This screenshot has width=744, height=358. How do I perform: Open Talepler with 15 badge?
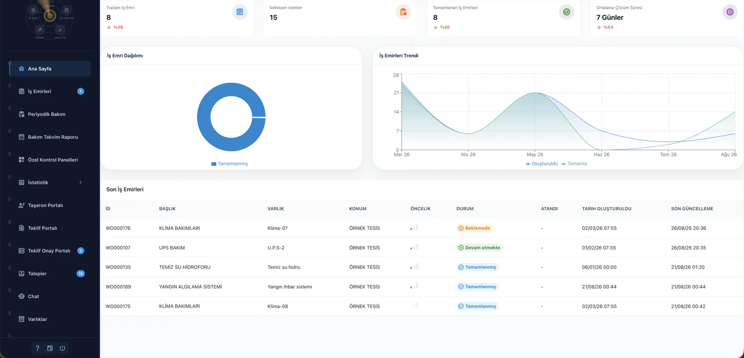click(50, 274)
